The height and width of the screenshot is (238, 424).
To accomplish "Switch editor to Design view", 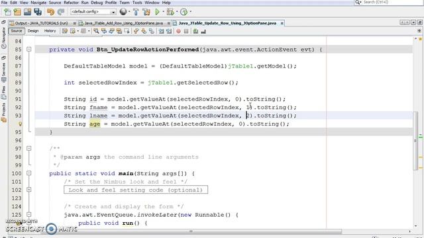I will coord(33,31).
